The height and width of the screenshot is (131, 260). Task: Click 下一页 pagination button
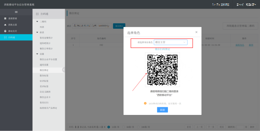pos(211,127)
